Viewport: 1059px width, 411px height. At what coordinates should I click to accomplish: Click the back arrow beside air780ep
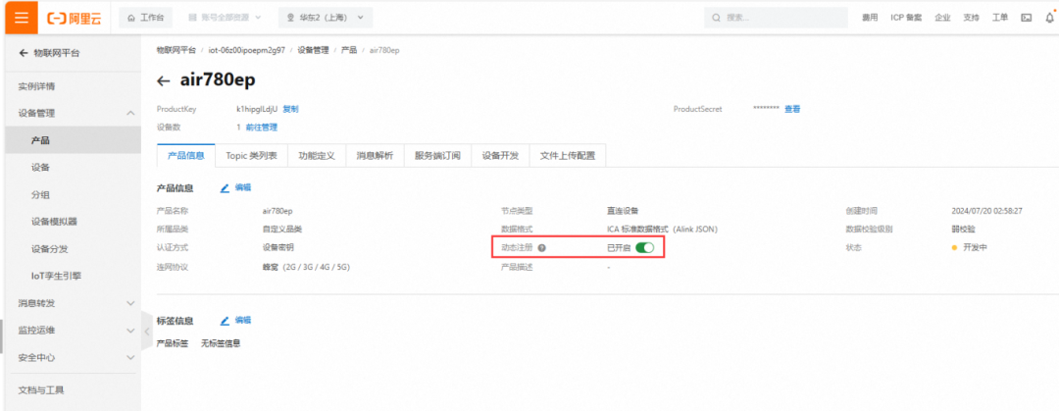(163, 81)
